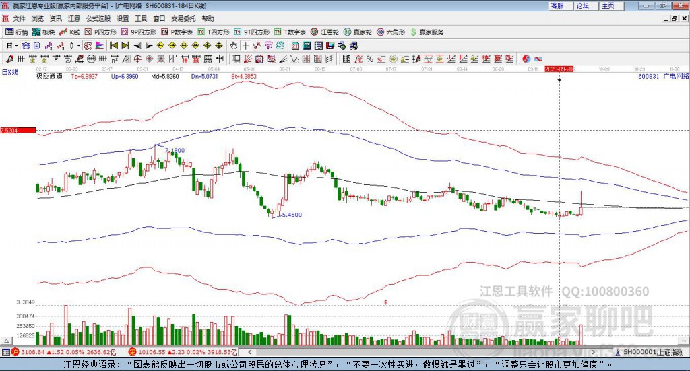Switch to the K线 chart view
Viewport: 690px width, 371px height.
[69, 32]
